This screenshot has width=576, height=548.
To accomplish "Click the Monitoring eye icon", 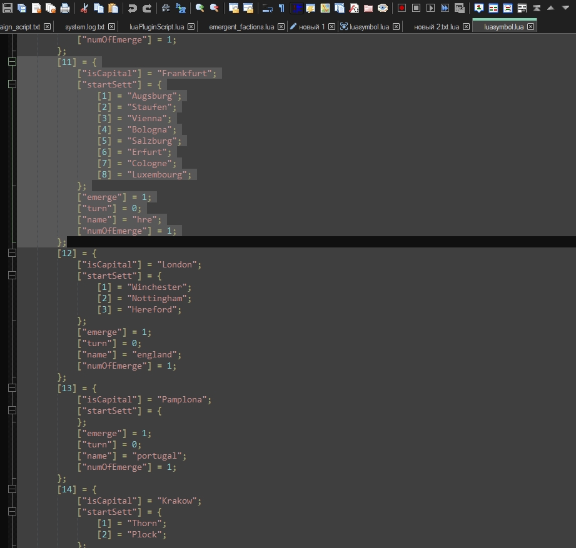I will click(382, 8).
